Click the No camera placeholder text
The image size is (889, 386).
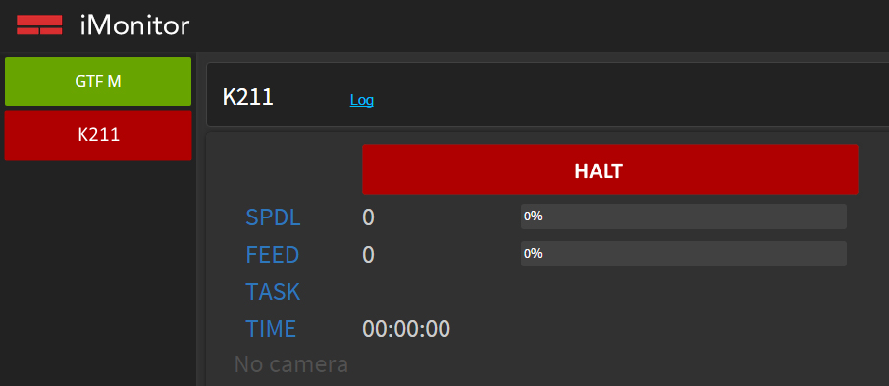(291, 364)
